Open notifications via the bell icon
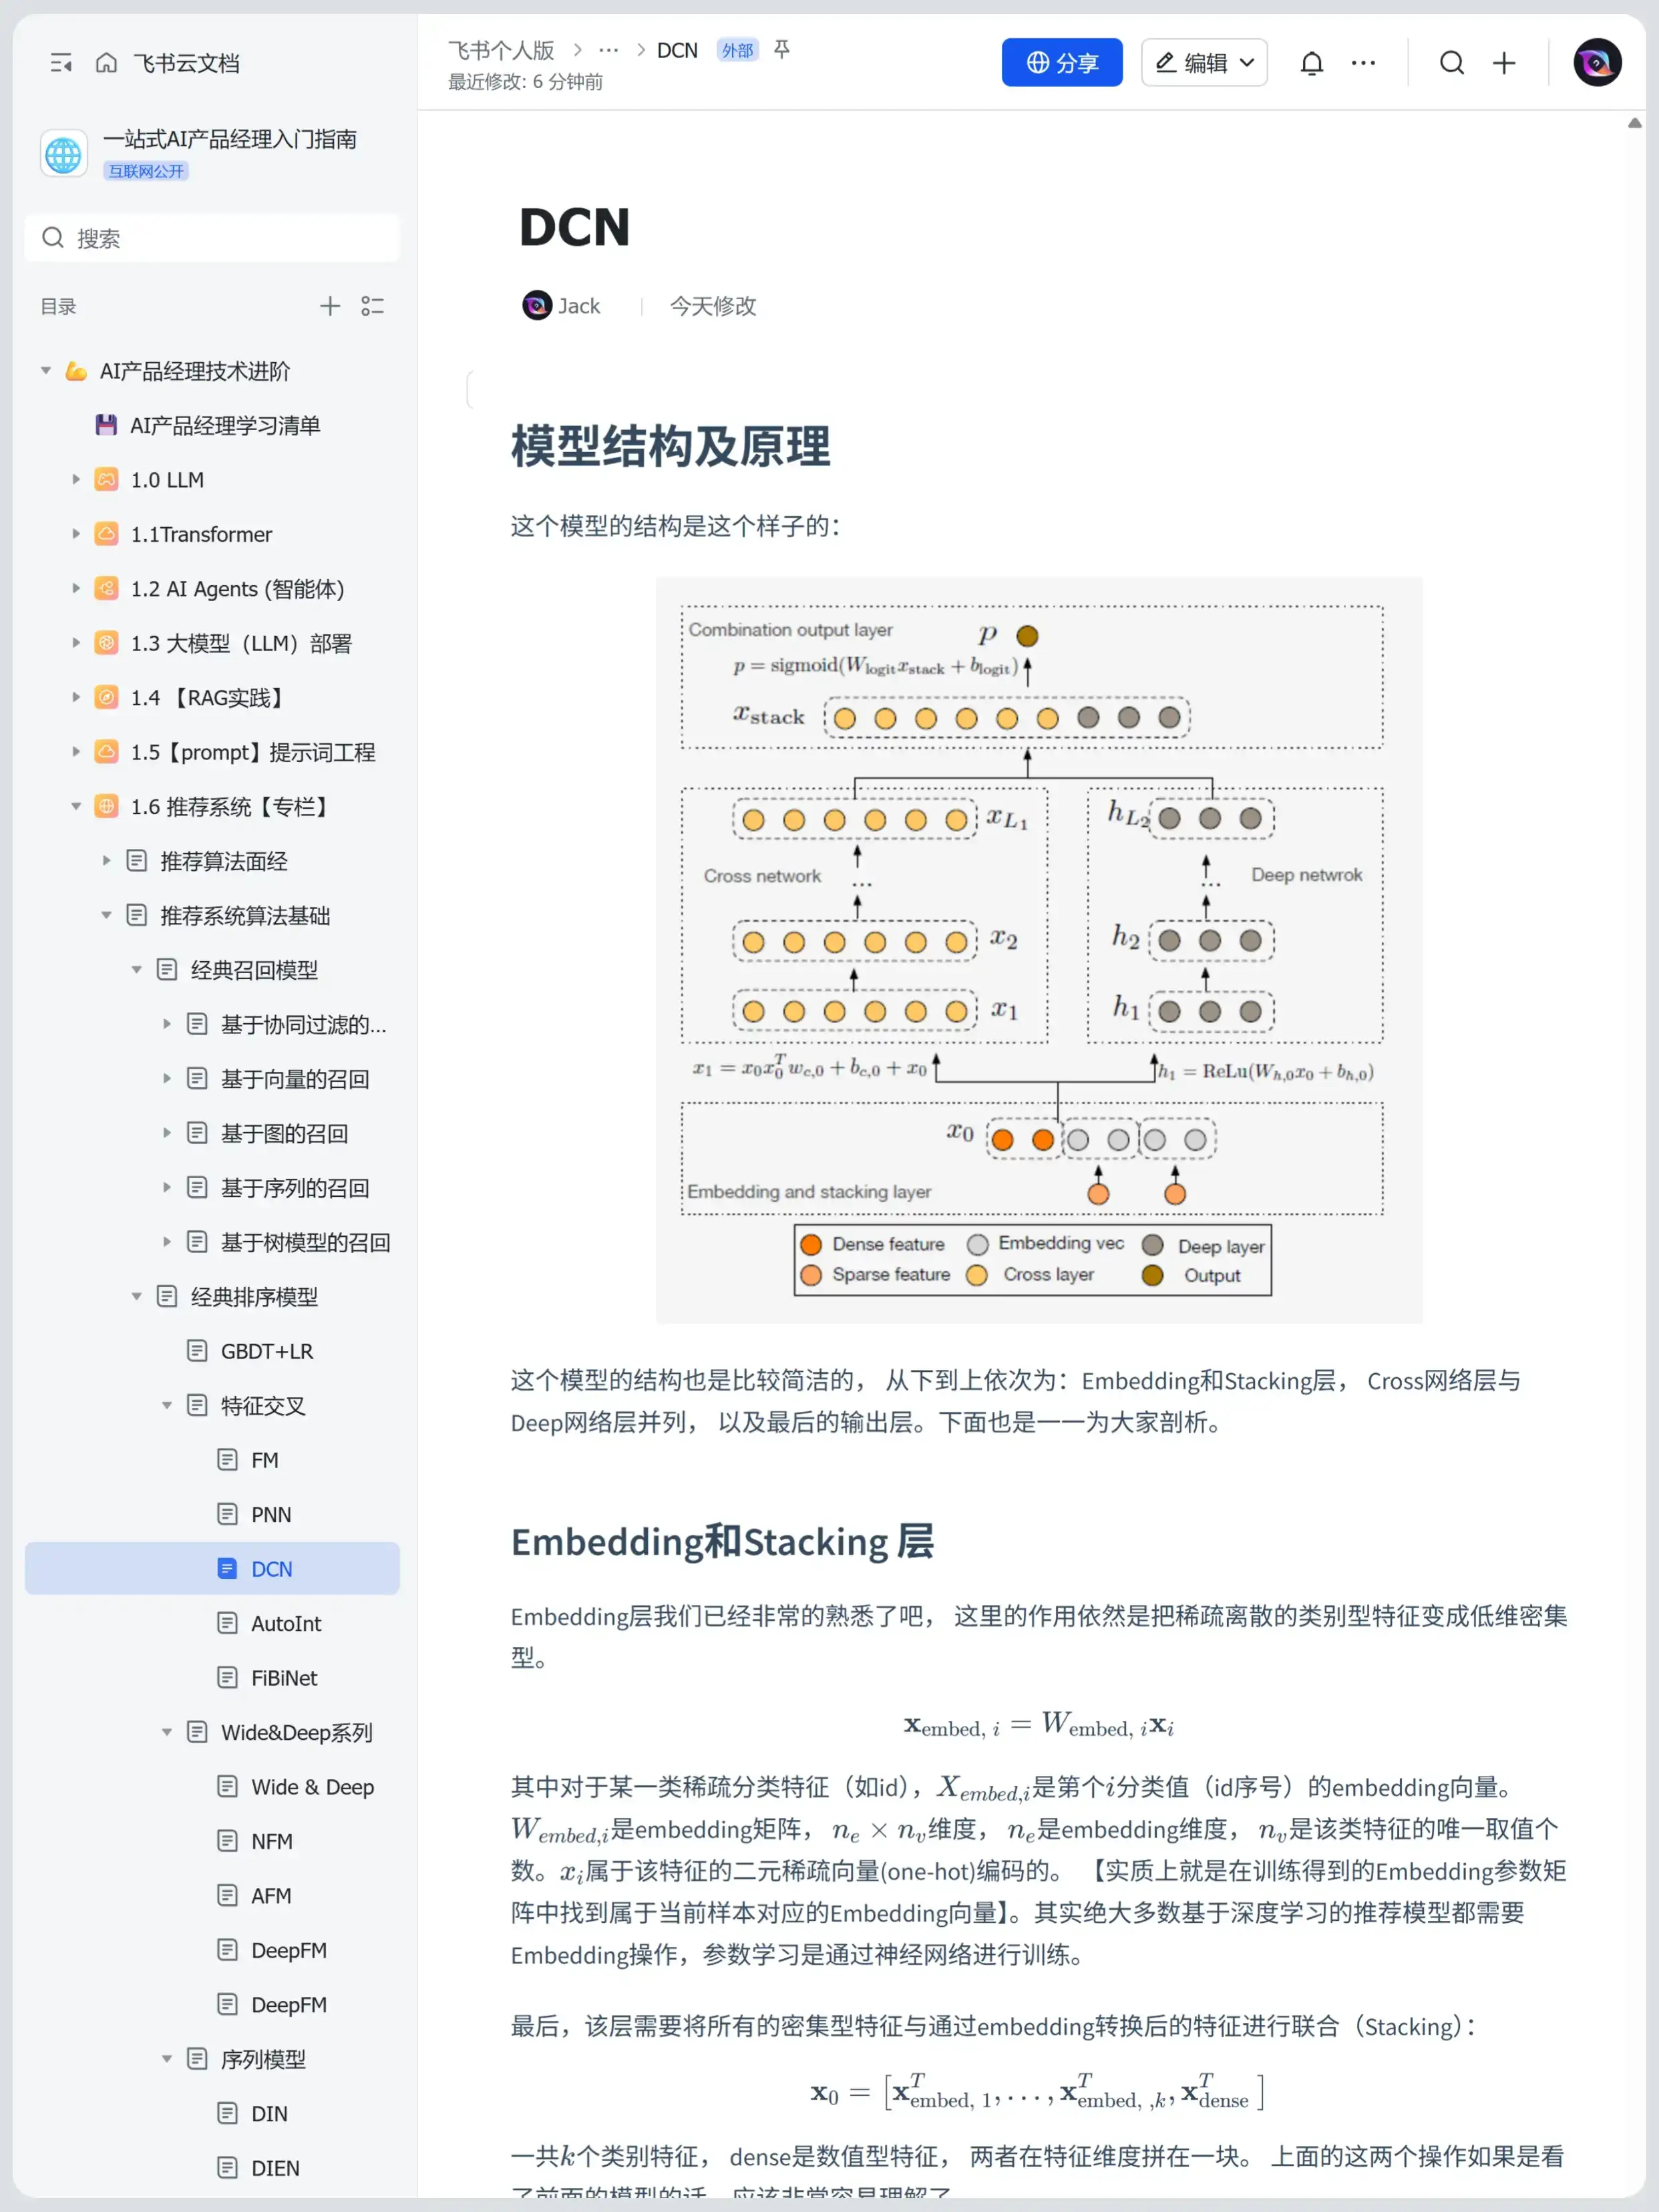 pos(1311,62)
